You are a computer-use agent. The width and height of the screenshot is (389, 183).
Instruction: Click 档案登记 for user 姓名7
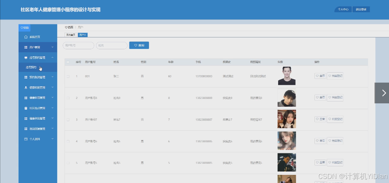[335, 119]
